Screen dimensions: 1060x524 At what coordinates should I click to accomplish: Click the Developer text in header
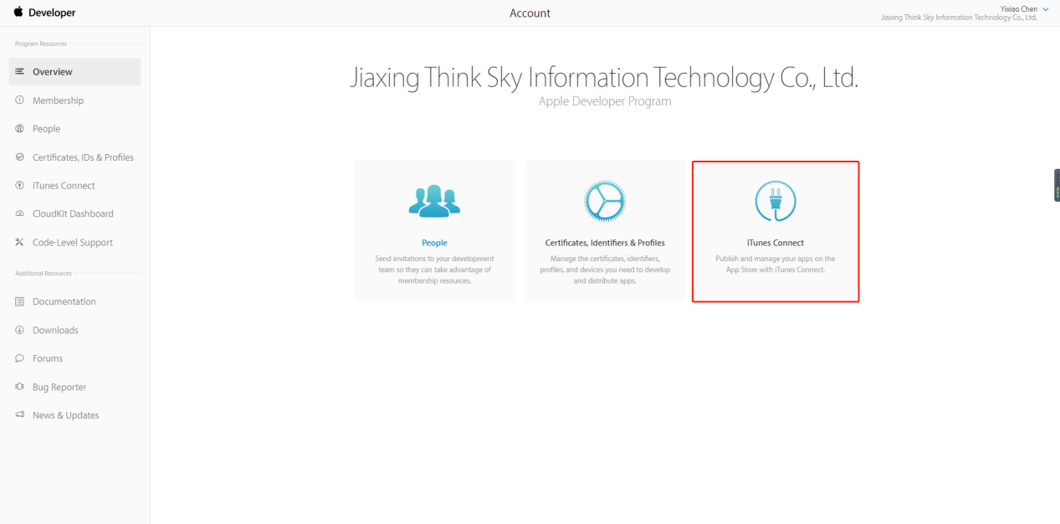point(52,13)
